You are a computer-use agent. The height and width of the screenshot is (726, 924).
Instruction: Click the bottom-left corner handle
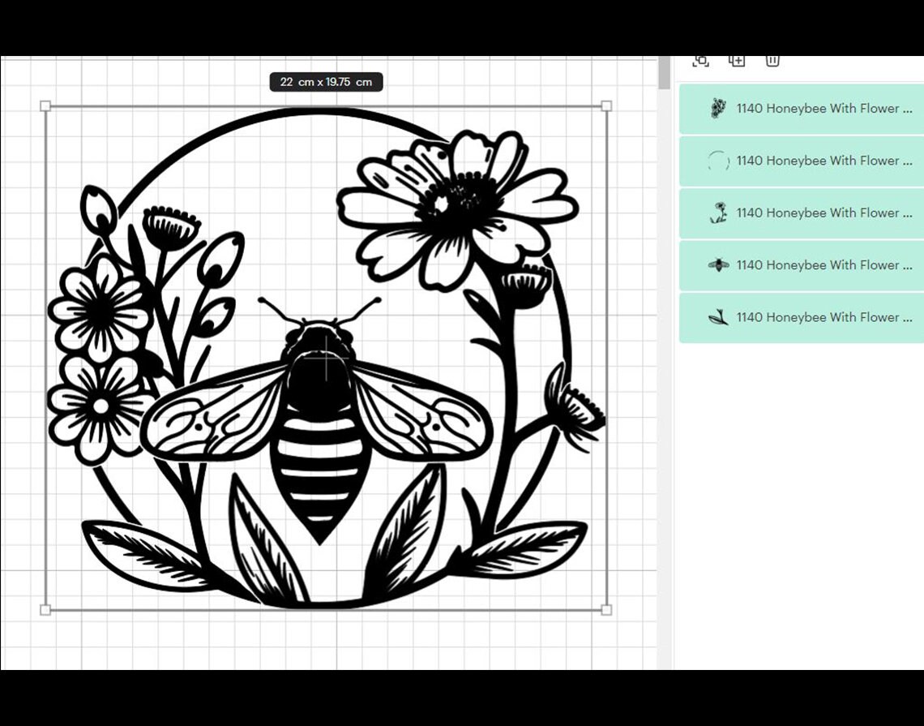tap(45, 608)
